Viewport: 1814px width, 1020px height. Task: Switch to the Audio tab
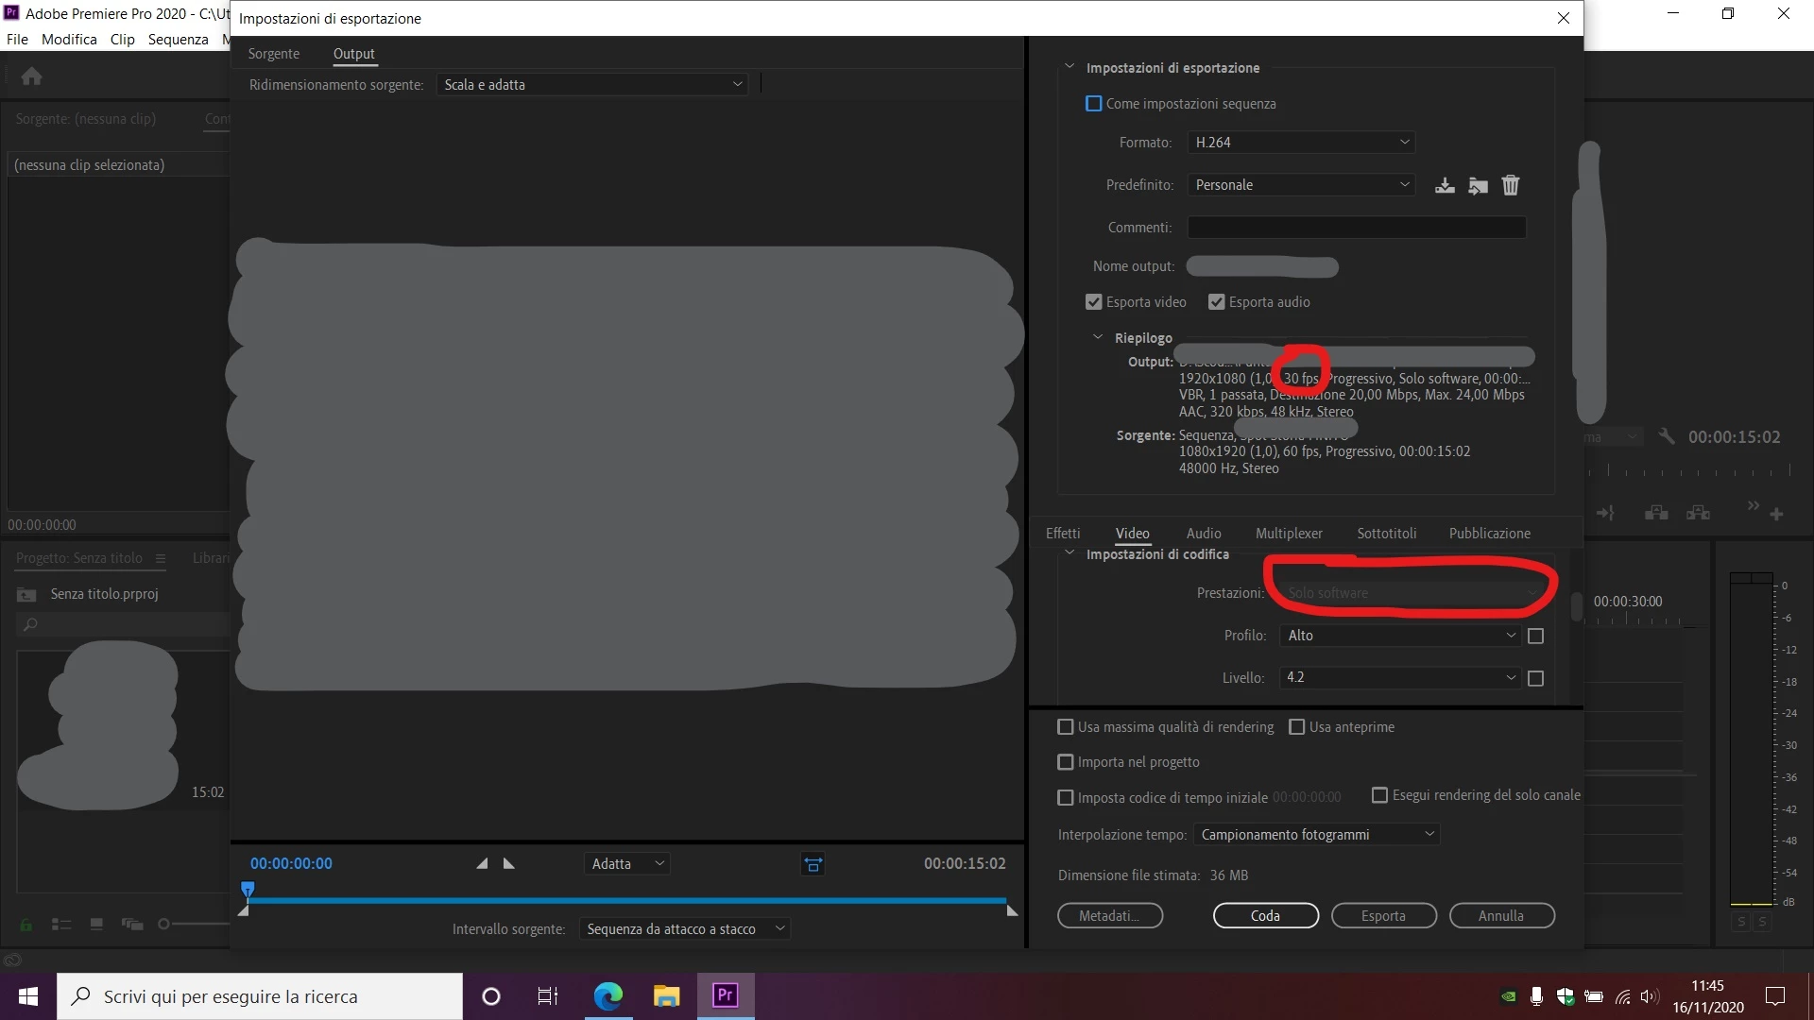(x=1204, y=534)
